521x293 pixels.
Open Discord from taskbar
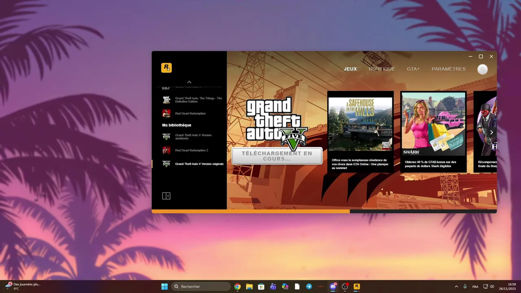(x=333, y=286)
